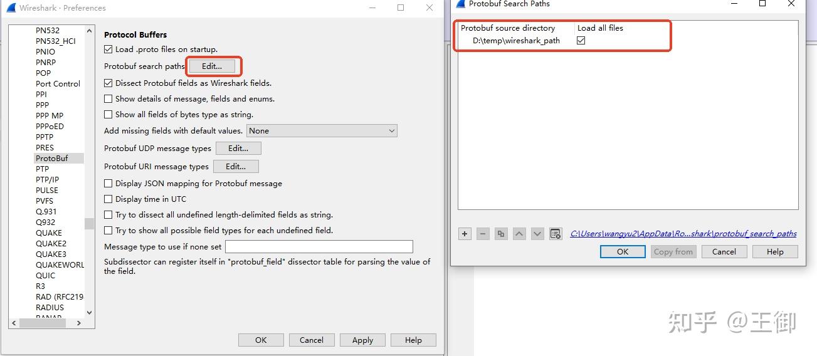Toggle Load .proto files on startup

108,50
